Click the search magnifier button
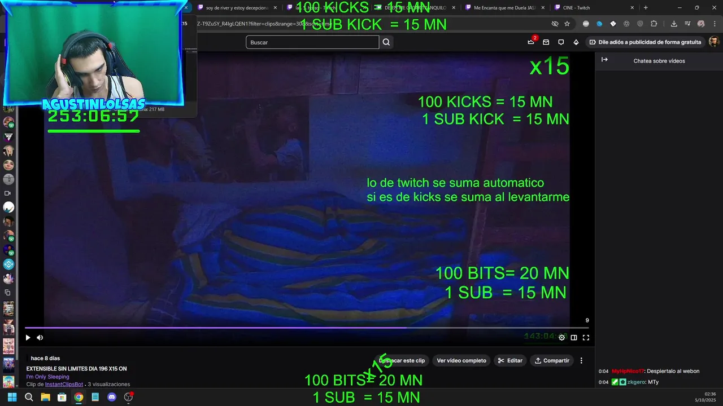Viewport: 723px width, 406px height. [386, 42]
